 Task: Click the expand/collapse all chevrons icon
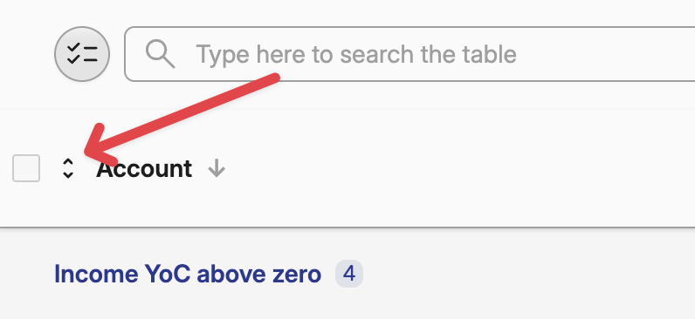68,168
